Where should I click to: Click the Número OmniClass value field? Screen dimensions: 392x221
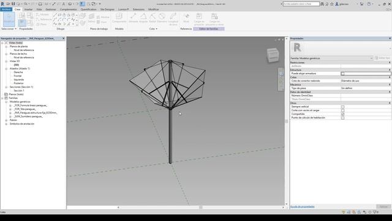click(x=366, y=96)
